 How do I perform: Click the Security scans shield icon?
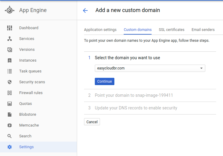tap(10, 82)
